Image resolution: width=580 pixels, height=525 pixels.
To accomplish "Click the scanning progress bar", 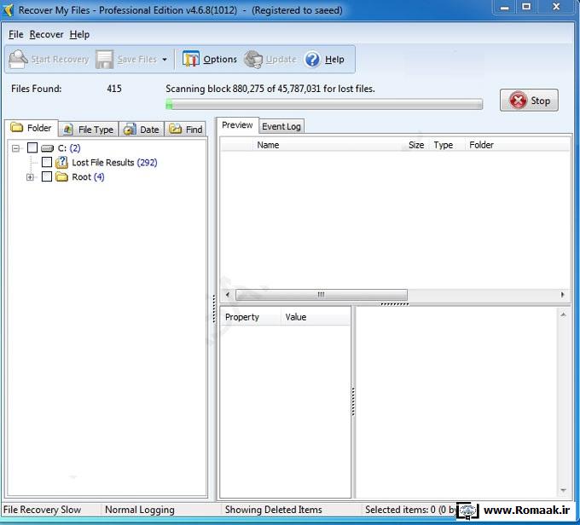I will (324, 105).
